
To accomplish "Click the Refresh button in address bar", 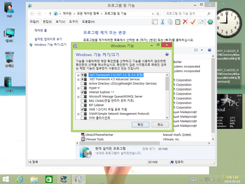I will [158, 14].
